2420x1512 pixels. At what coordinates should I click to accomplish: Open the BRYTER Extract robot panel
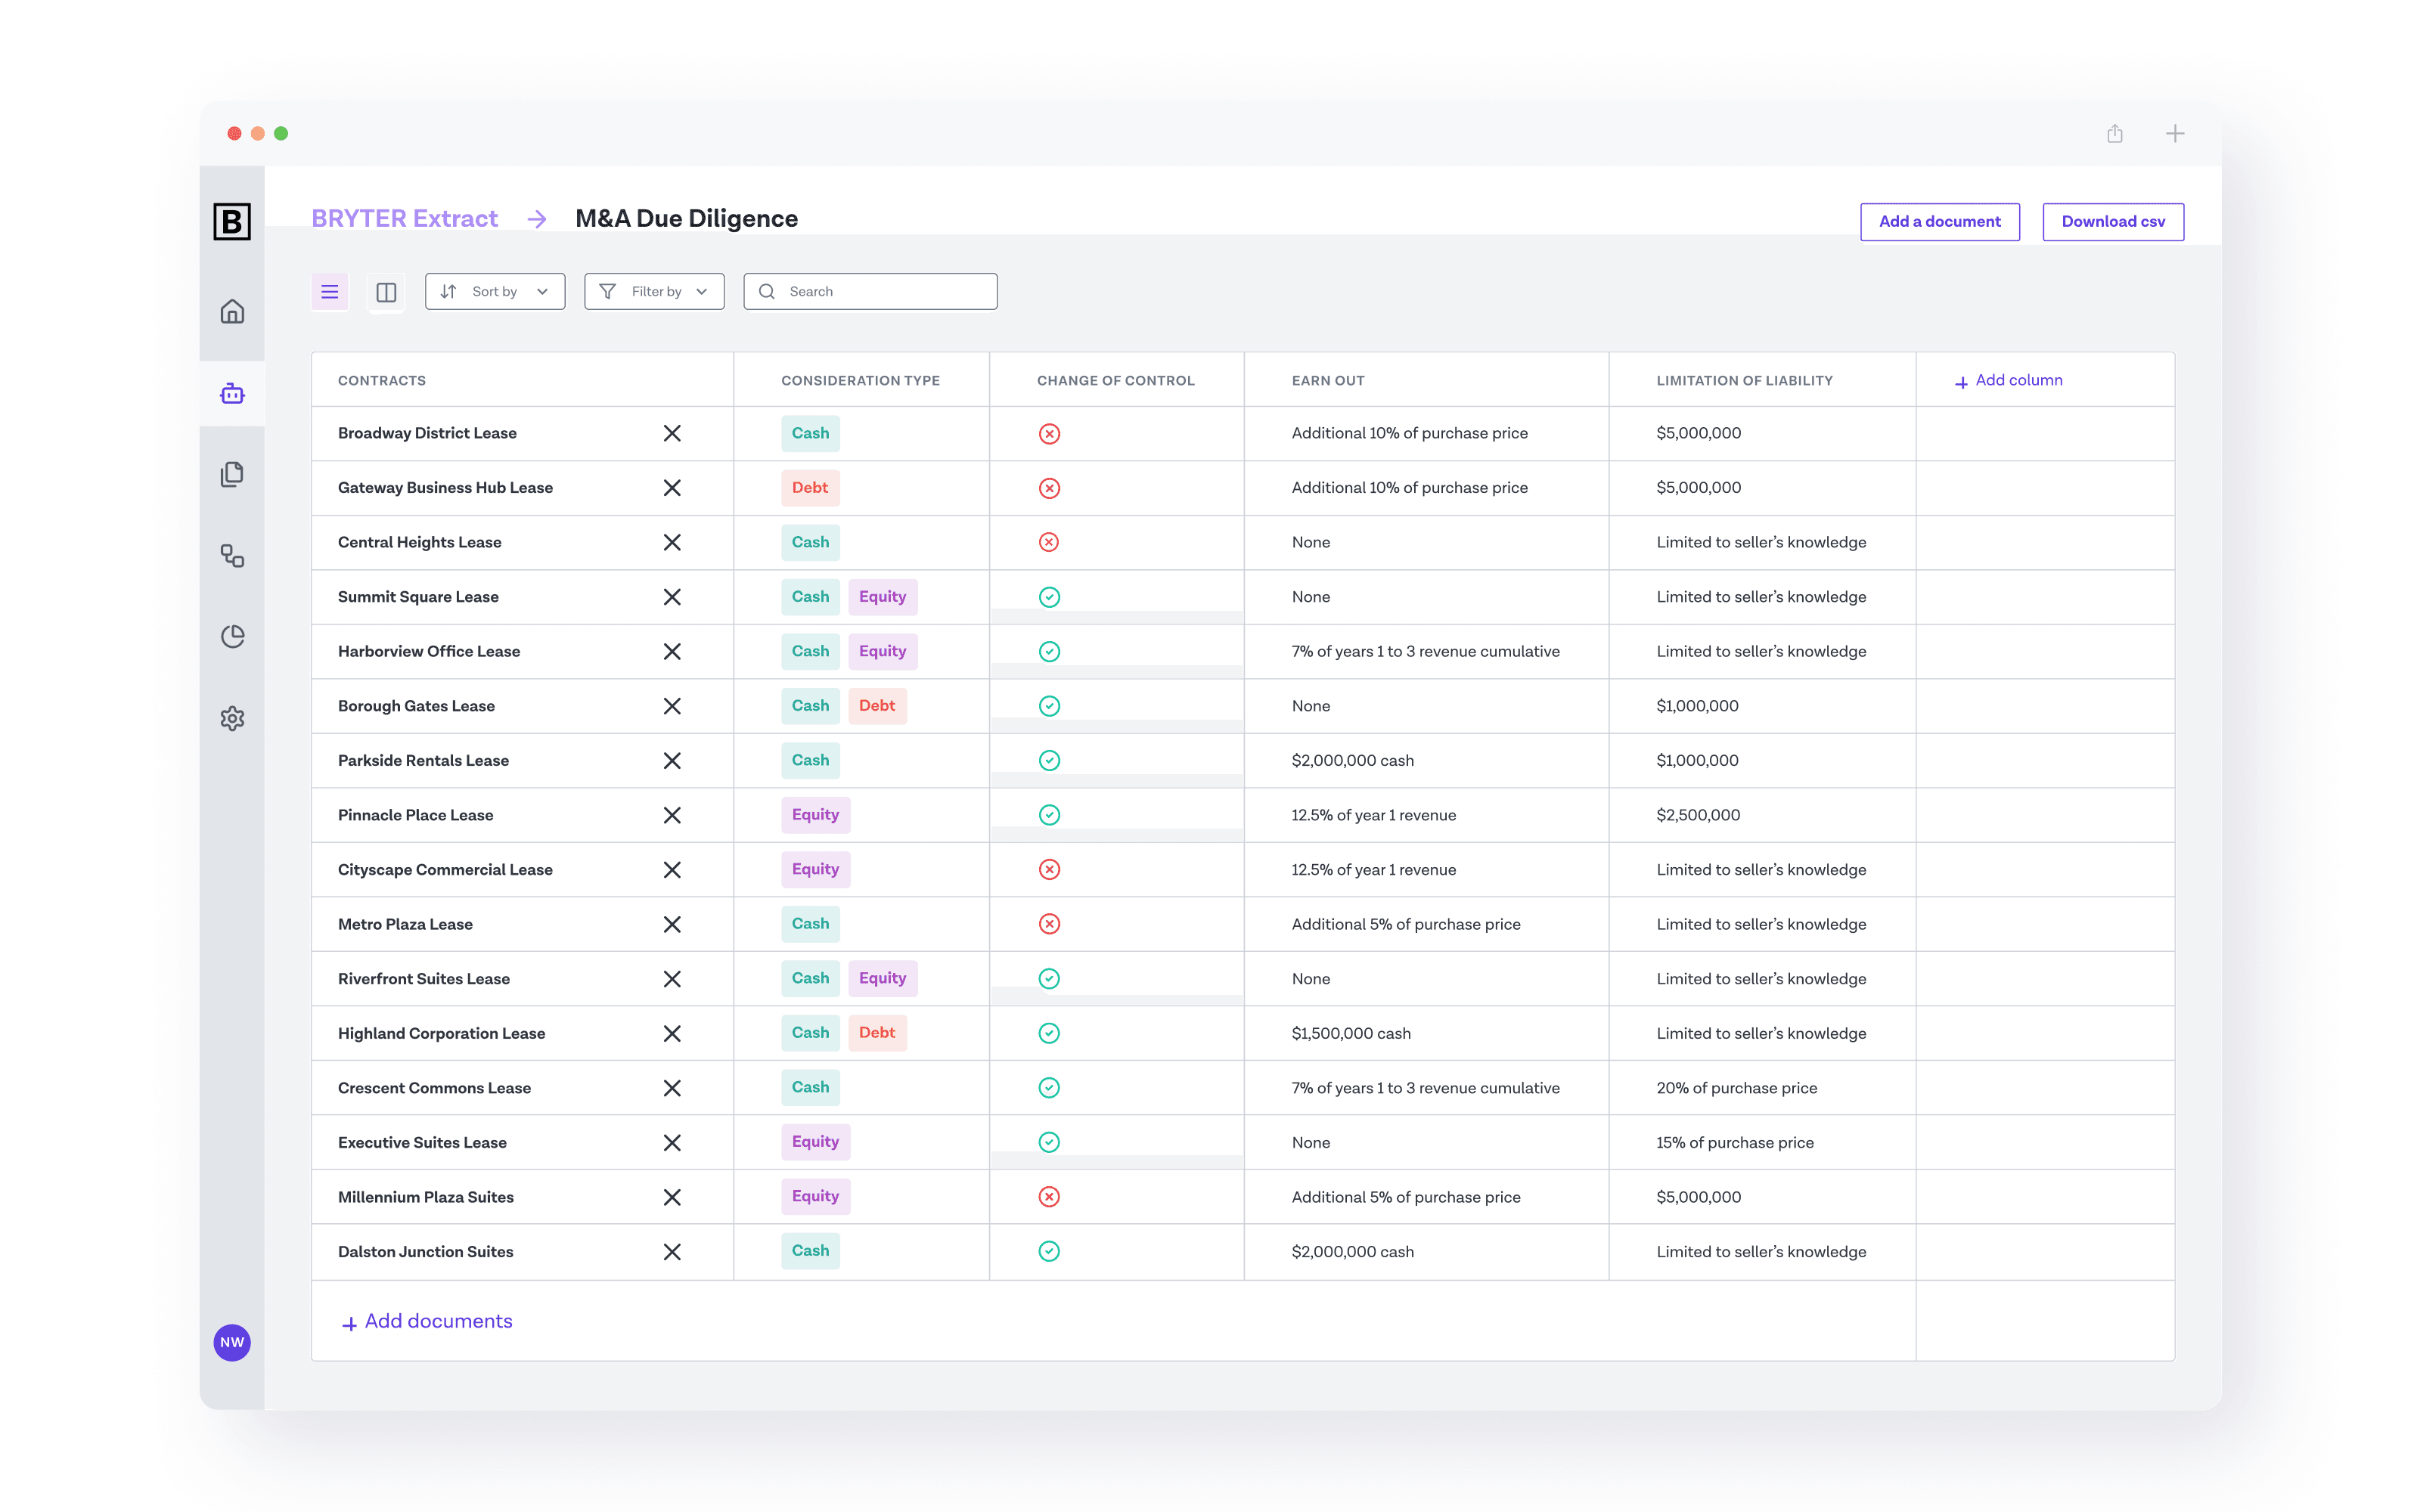[x=232, y=393]
